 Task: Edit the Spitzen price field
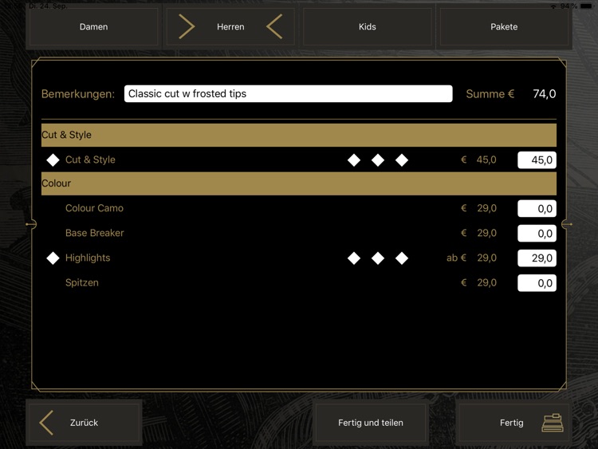537,283
